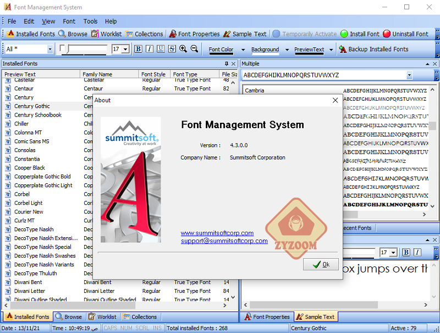This screenshot has width=440, height=333.
Task: Select Cooper Black in the font list
Action: pyautogui.click(x=30, y=168)
